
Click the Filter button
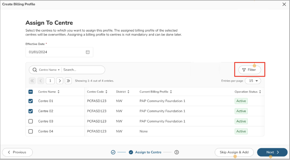pos(249,70)
